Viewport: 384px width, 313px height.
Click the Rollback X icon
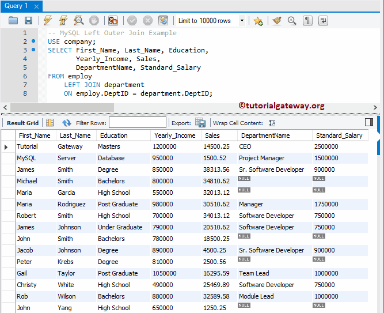(148, 21)
